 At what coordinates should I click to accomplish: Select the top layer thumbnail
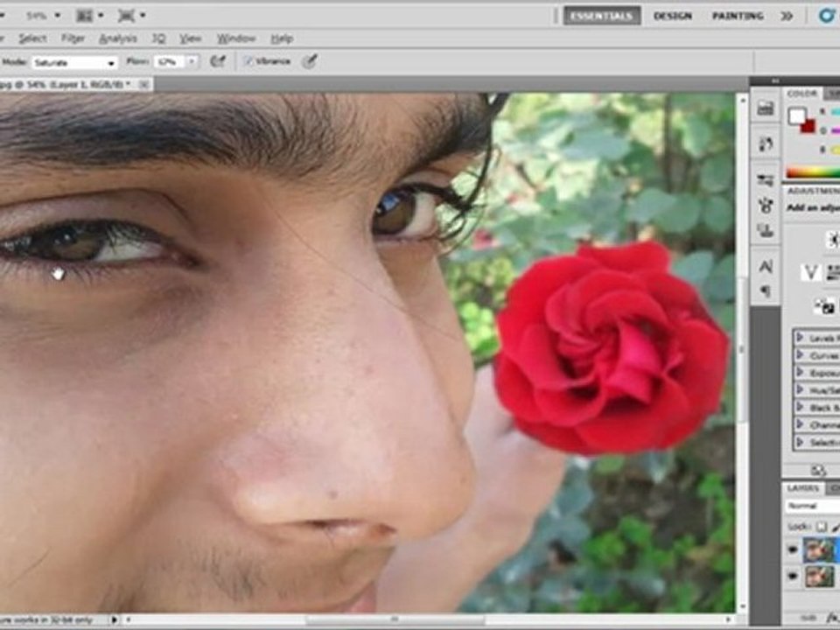pyautogui.click(x=820, y=550)
